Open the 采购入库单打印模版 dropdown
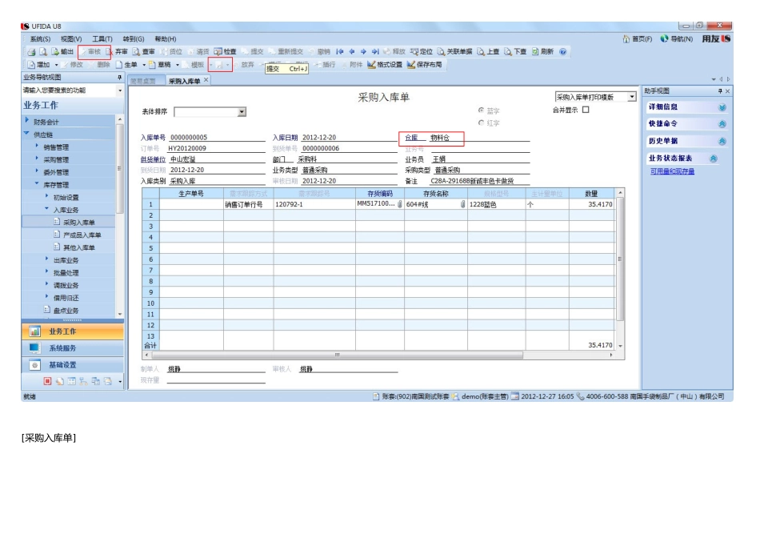This screenshot has width=760, height=538. pos(631,97)
